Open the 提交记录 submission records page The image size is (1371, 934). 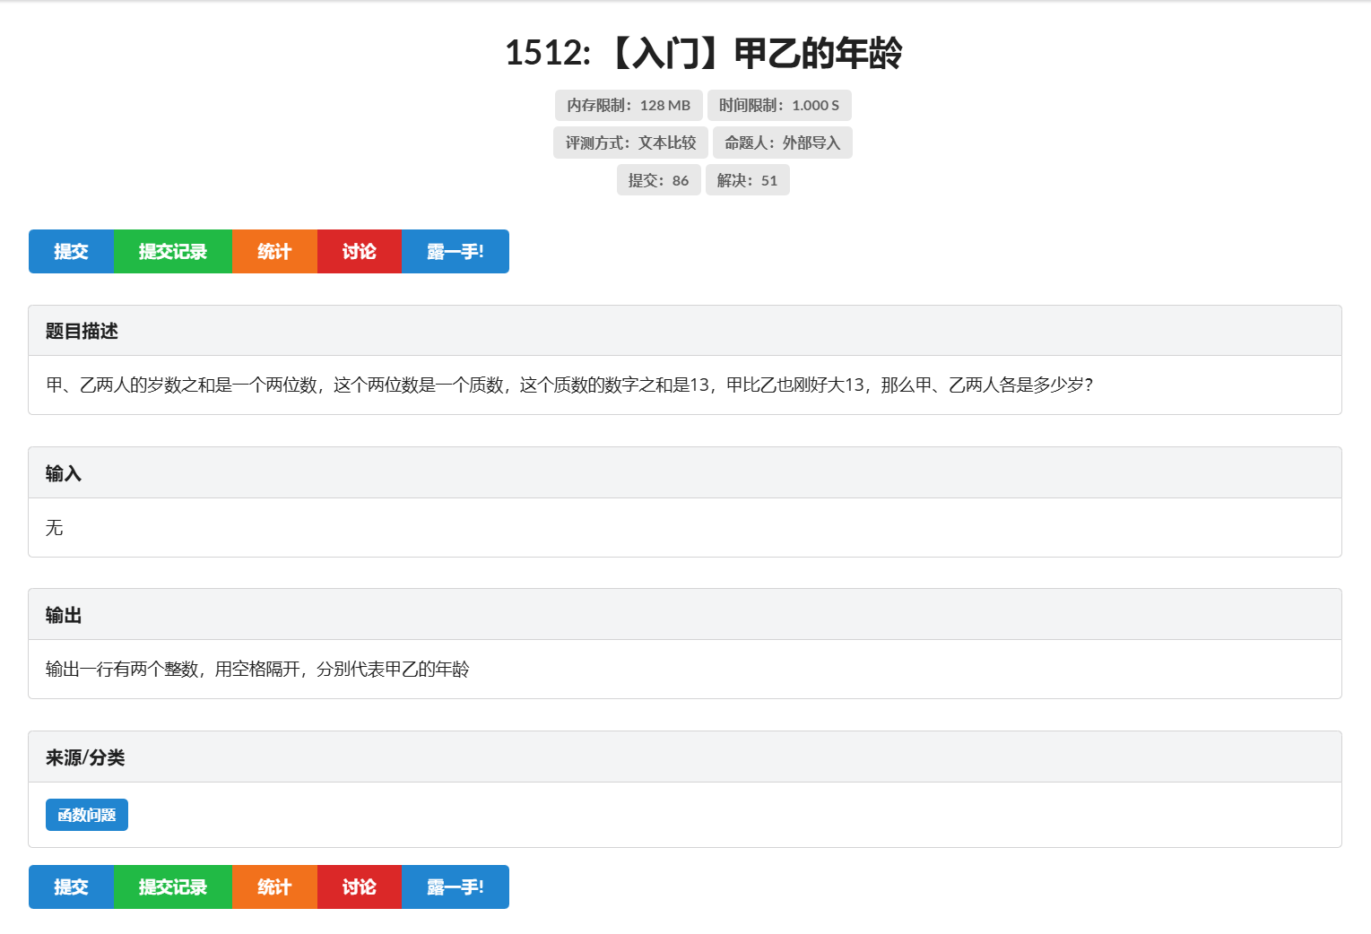pyautogui.click(x=173, y=251)
